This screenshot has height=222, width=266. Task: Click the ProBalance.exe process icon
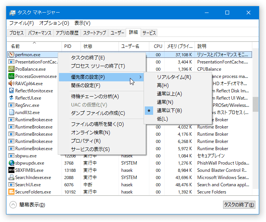11,69
